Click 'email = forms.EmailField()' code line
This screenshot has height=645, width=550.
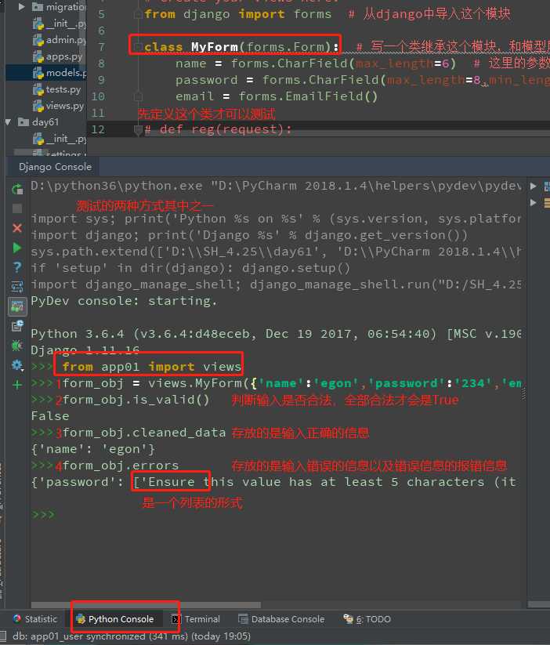click(277, 96)
